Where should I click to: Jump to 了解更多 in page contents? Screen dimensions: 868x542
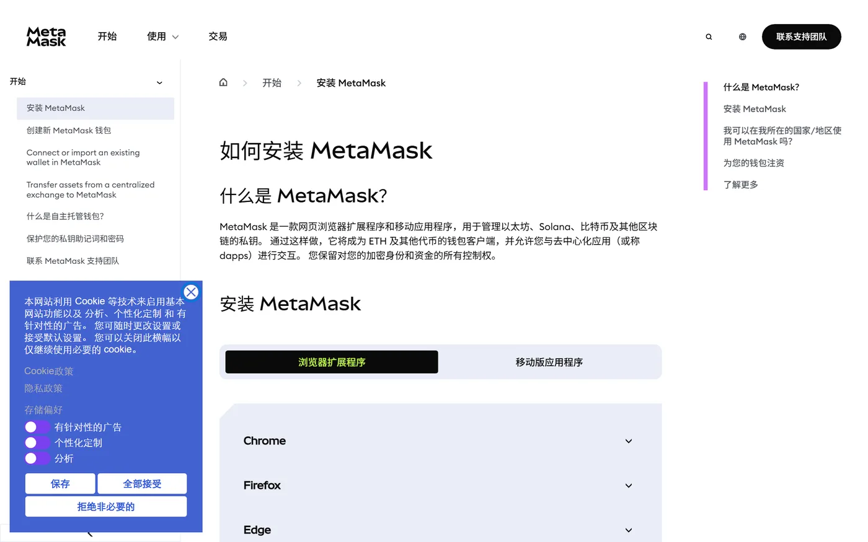[740, 185]
